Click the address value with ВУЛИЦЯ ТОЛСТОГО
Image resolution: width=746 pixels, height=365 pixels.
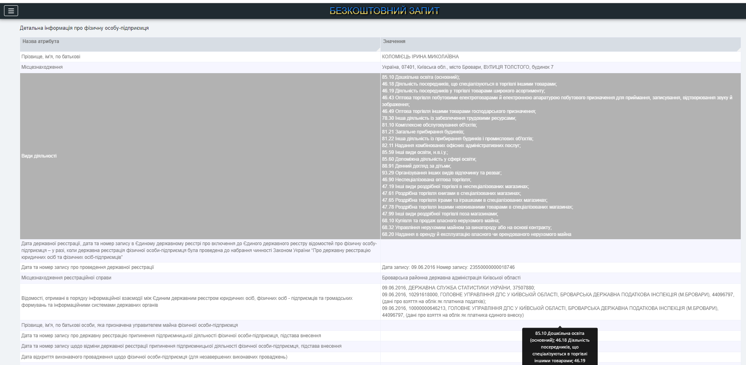467,67
